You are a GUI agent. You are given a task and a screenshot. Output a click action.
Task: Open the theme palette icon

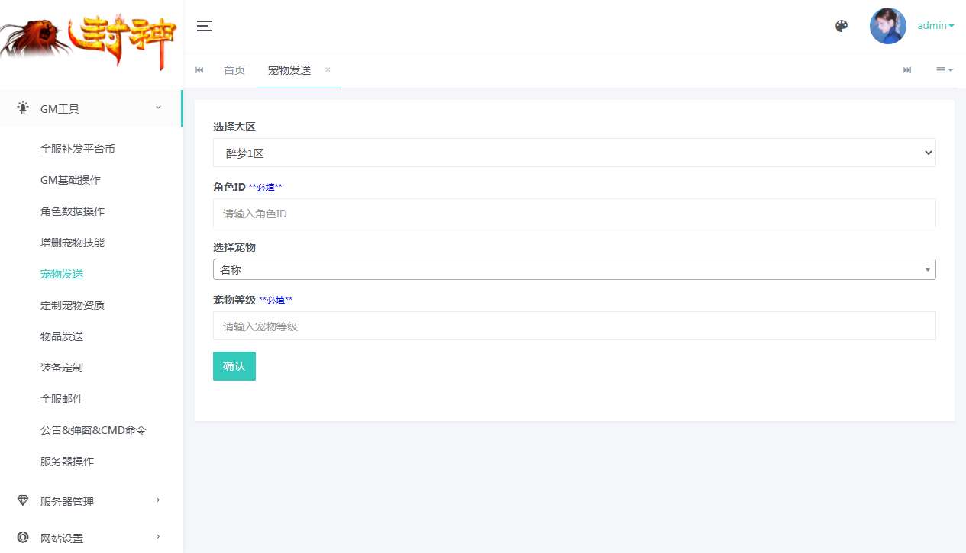click(842, 25)
